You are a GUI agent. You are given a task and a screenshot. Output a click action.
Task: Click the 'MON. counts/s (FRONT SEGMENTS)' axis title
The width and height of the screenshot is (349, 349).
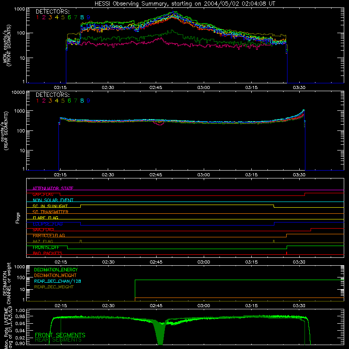7,46
